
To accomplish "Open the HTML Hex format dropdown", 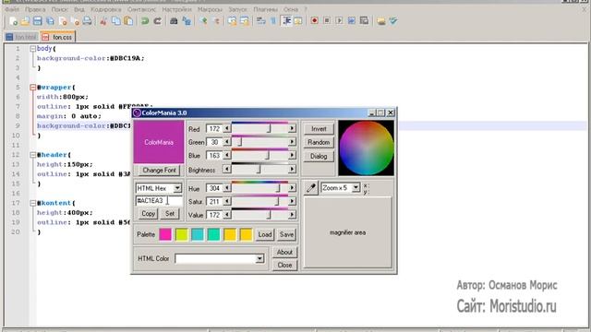I will [x=176, y=188].
